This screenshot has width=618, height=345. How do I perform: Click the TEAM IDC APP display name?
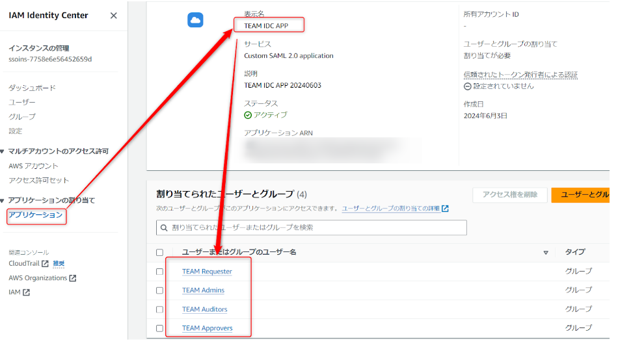[266, 26]
